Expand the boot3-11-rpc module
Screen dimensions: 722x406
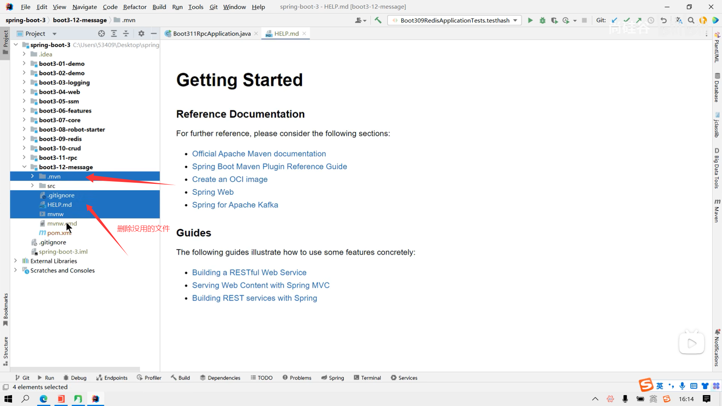24,158
